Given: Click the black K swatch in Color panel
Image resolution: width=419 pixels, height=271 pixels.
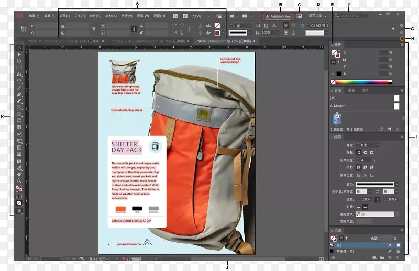Looking at the screenshot, I should pos(339,74).
